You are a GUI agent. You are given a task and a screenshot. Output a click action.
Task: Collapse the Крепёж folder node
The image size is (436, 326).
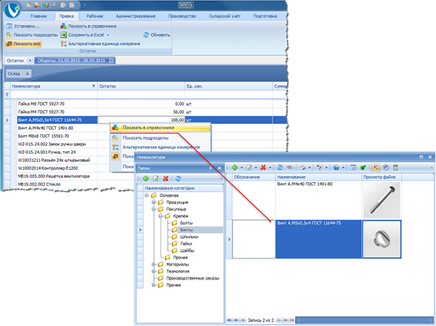[x=161, y=216]
